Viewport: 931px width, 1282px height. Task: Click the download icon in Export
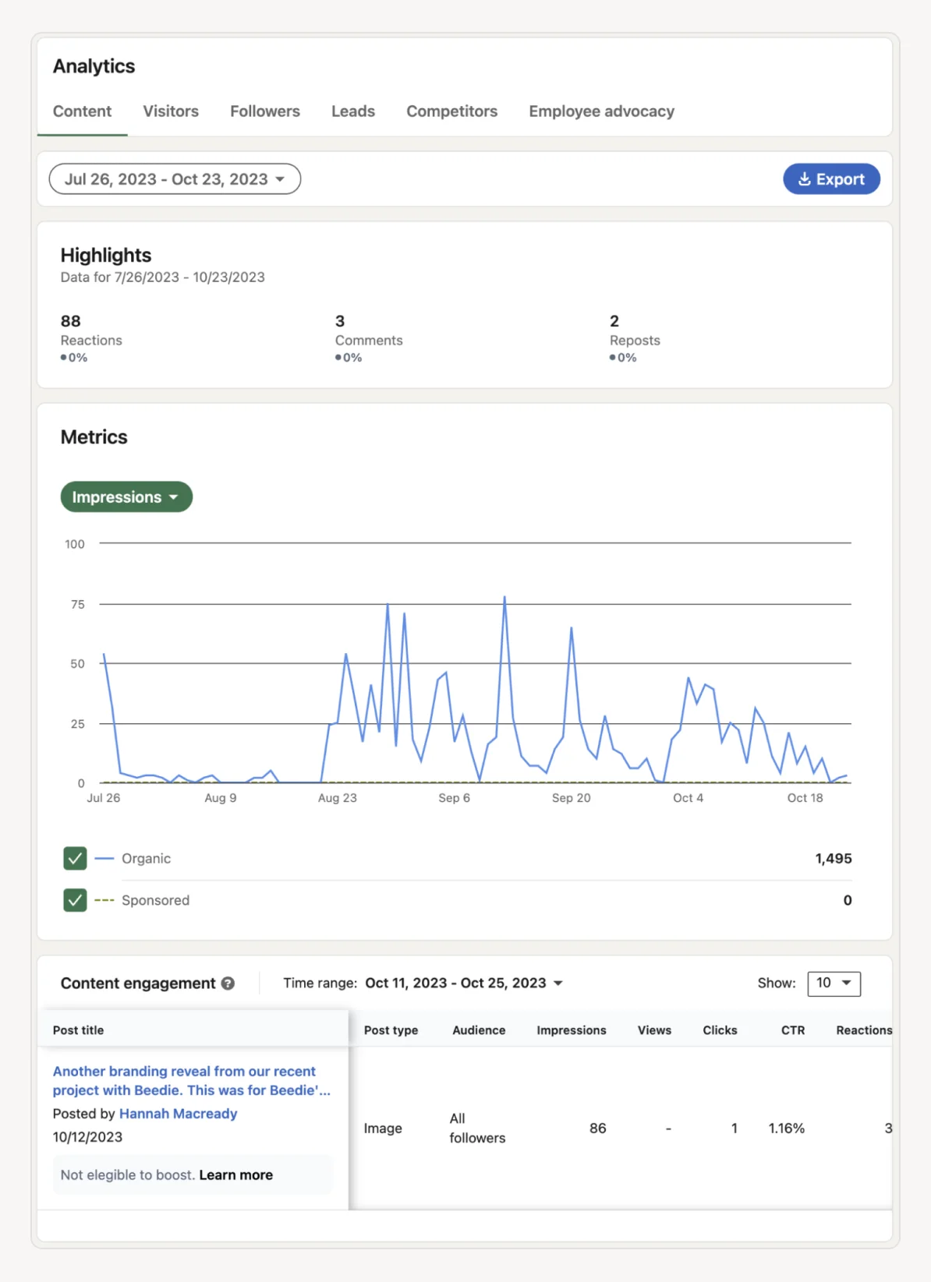pos(805,179)
